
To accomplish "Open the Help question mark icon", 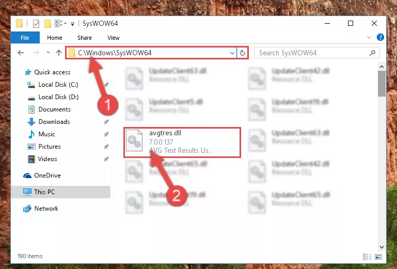I will [380, 37].
